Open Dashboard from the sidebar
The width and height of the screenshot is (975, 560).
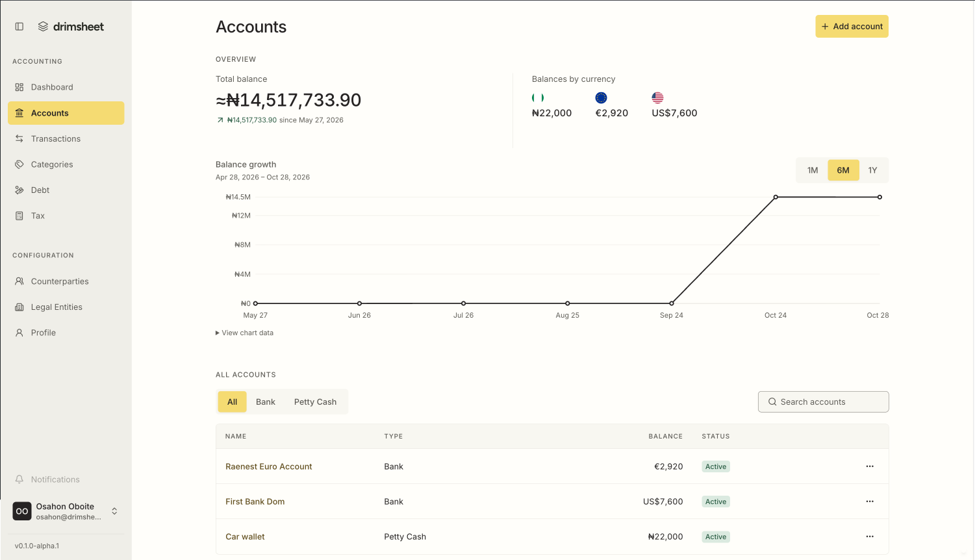click(x=66, y=87)
